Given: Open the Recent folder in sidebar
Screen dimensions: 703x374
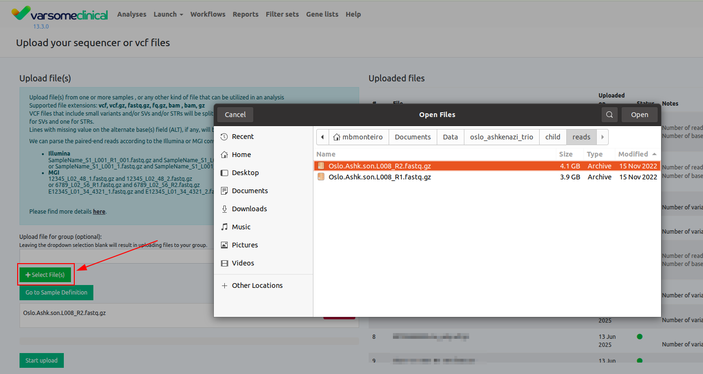Looking at the screenshot, I should pyautogui.click(x=242, y=137).
